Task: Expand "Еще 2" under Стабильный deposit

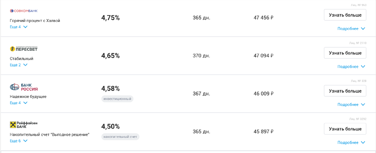Action: (19, 65)
